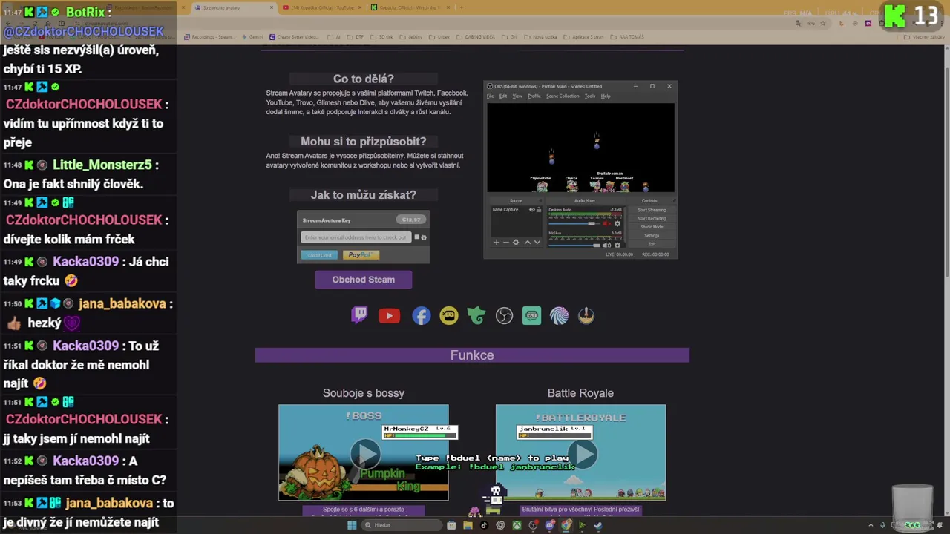Viewport: 950px width, 534px height.
Task: Click Start Streaming in OBS image
Action: 652,210
